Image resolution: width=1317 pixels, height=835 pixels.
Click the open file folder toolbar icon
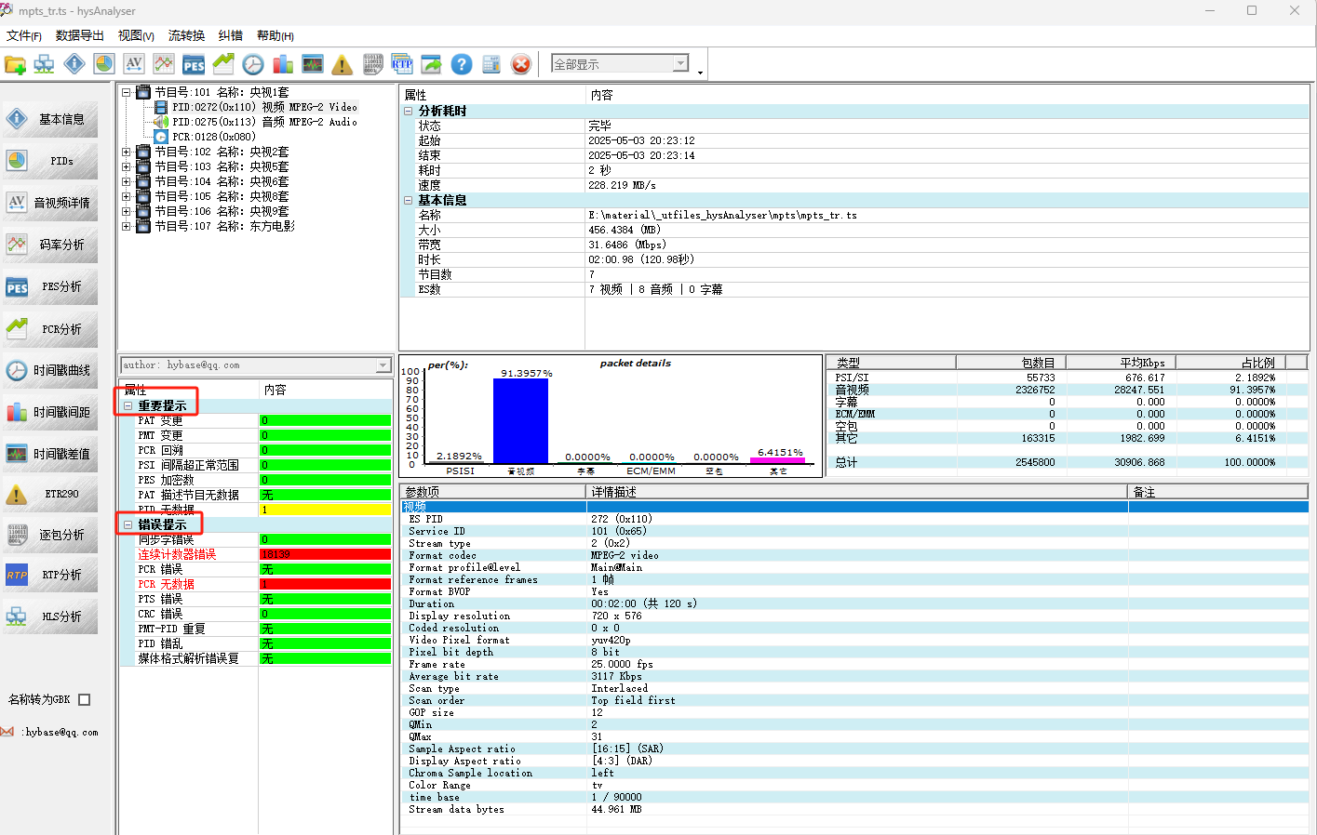[x=15, y=64]
